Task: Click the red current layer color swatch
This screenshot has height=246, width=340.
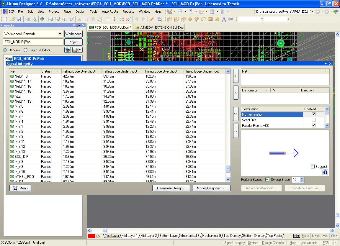Action: [x=91, y=236]
